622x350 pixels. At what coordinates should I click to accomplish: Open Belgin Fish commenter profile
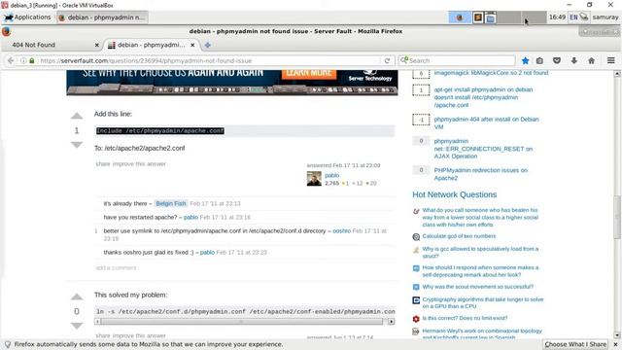click(171, 203)
